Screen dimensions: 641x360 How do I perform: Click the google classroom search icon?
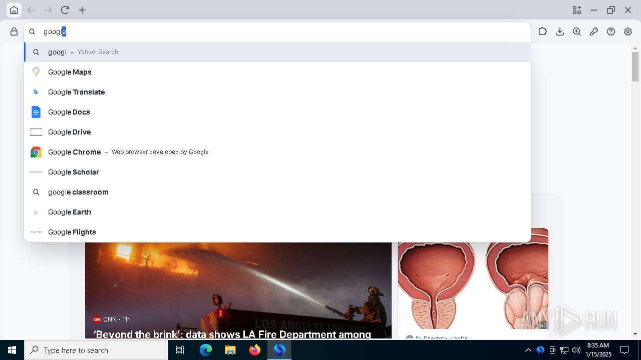tap(36, 192)
